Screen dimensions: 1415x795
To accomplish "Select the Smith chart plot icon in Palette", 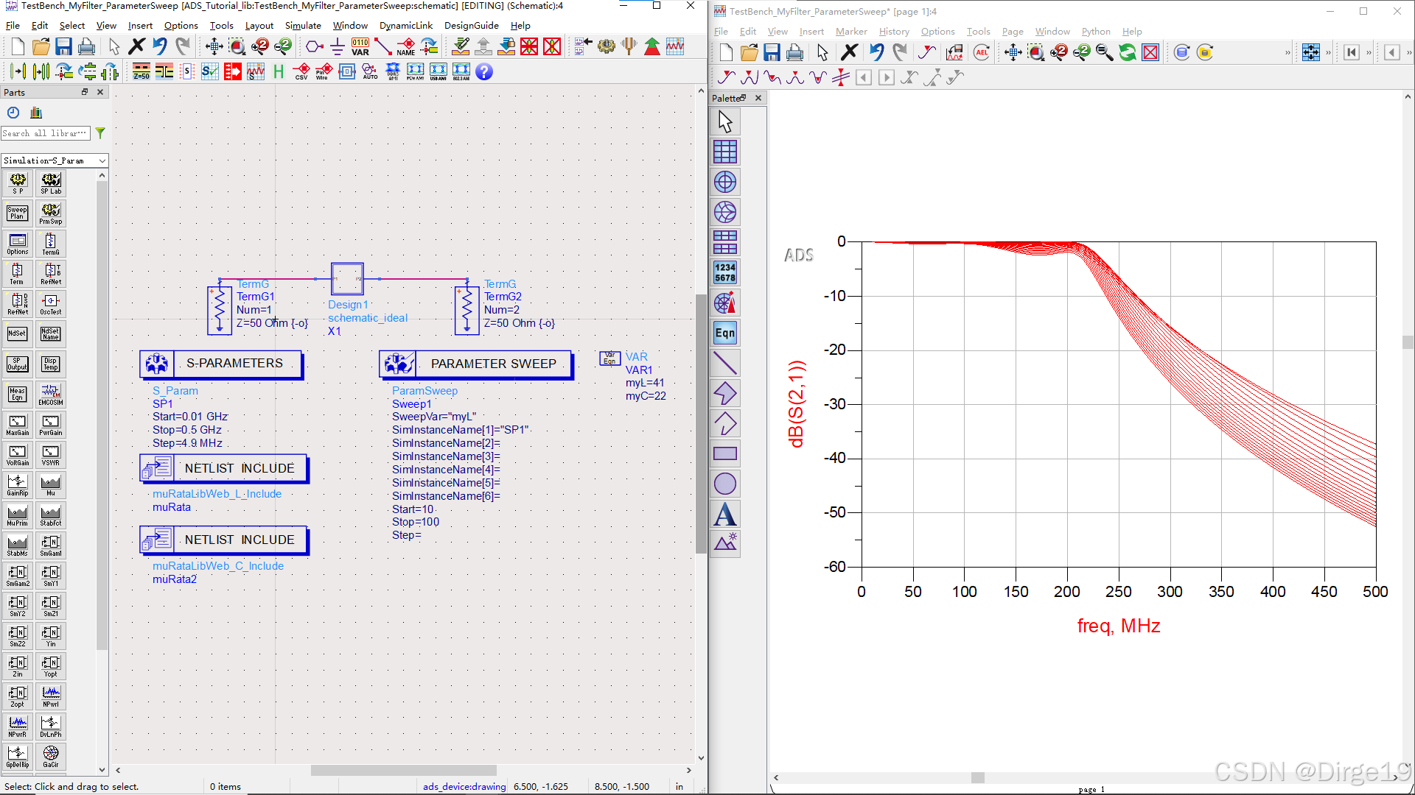I will click(725, 212).
